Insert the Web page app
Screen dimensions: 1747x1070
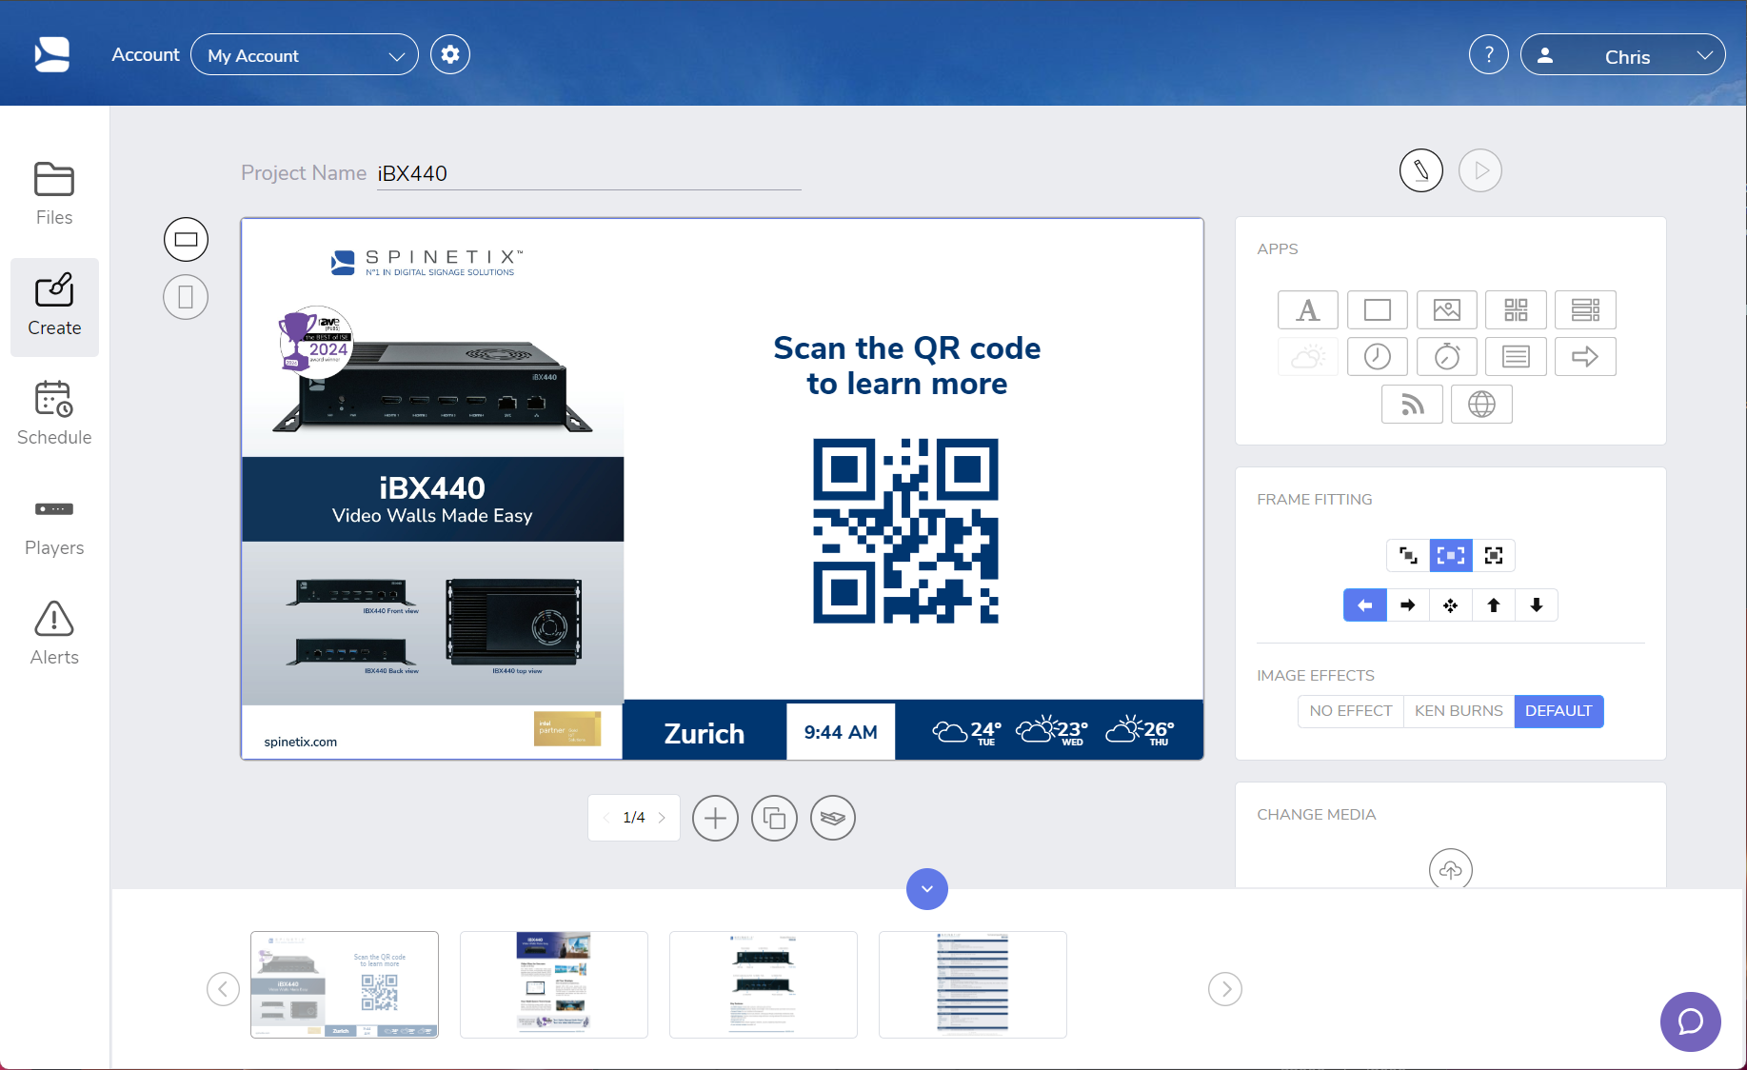point(1481,405)
